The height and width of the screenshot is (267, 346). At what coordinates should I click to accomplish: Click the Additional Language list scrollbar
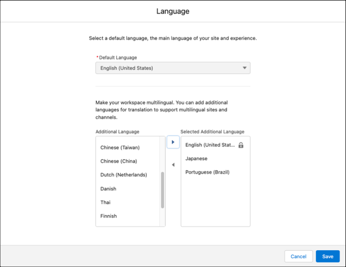(162, 190)
